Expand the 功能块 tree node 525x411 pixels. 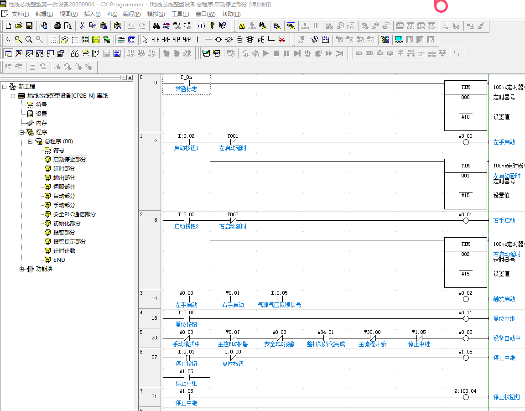pyautogui.click(x=21, y=269)
